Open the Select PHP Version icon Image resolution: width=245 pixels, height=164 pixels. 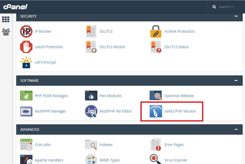(x=156, y=111)
